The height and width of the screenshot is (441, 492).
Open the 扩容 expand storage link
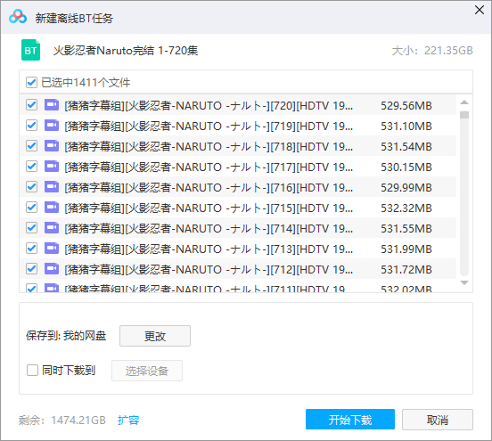coord(128,420)
